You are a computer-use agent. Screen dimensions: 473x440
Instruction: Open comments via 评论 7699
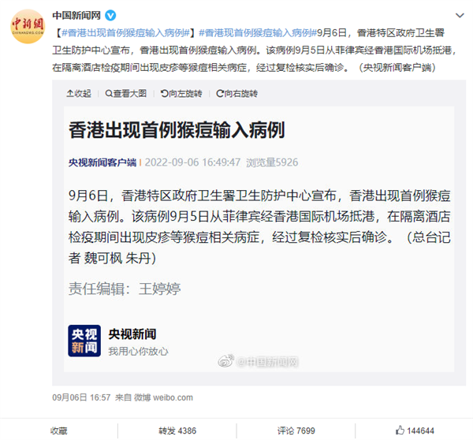point(296,431)
